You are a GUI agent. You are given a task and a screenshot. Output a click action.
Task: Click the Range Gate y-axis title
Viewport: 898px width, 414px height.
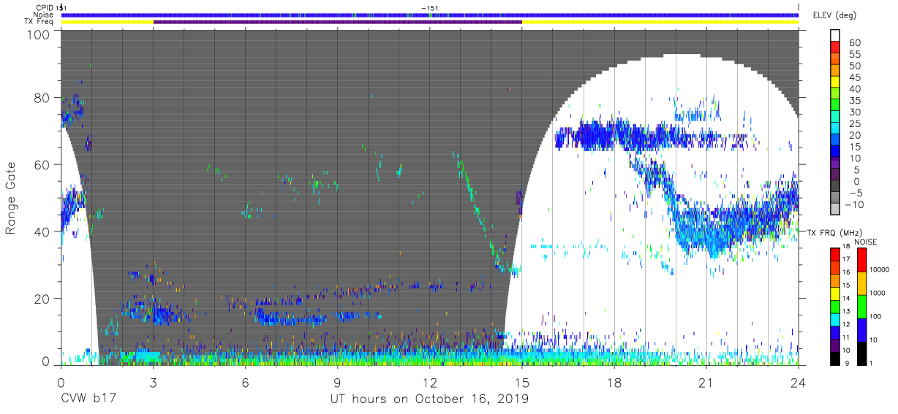pos(11,199)
